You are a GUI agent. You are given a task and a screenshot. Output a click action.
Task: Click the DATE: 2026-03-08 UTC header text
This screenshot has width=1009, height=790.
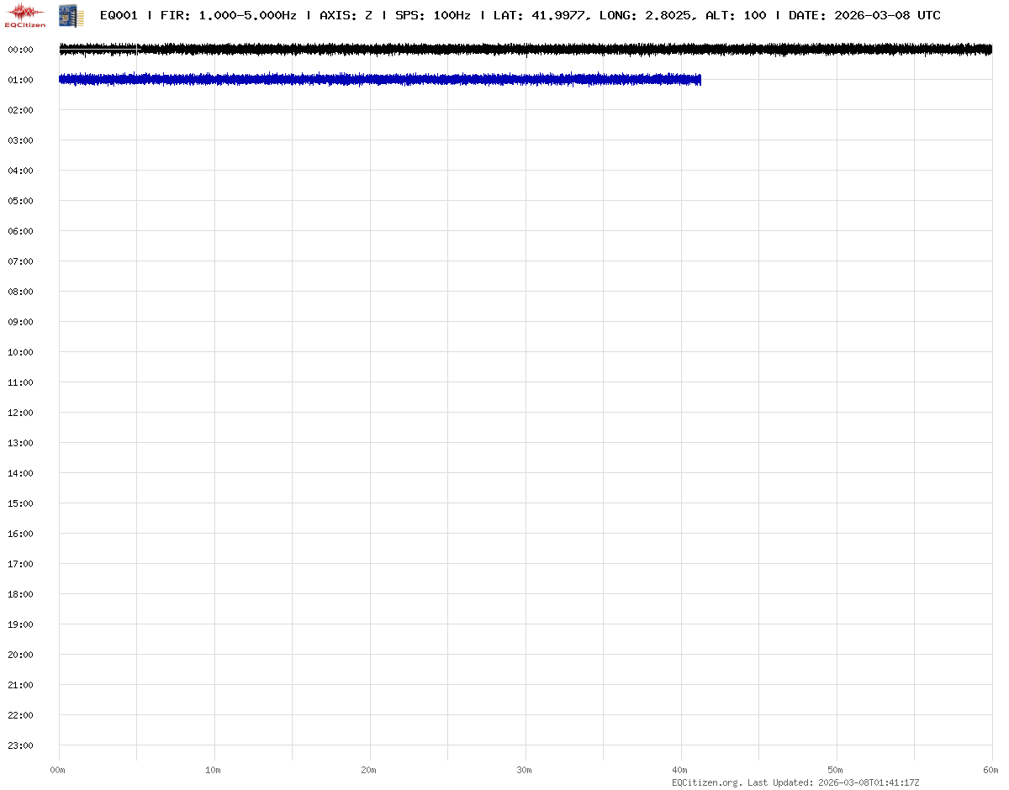coord(864,15)
